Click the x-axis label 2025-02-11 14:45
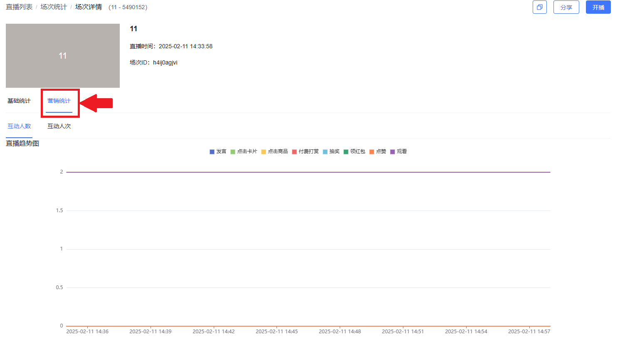 [x=277, y=332]
